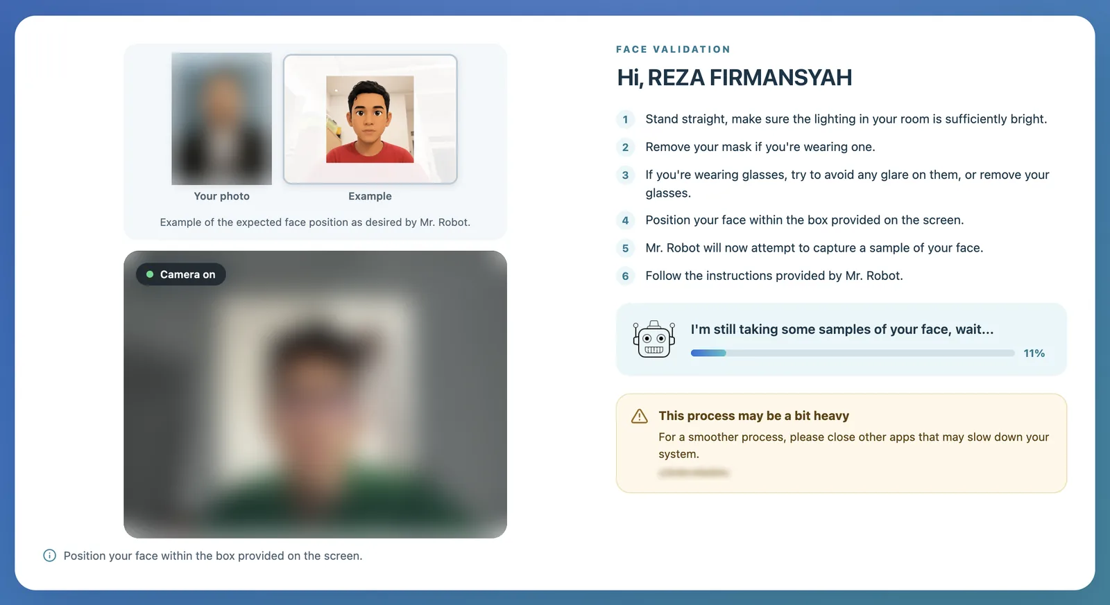Click 'Hi, REZA FIRMANSYAH' title
1110x605 pixels.
734,78
